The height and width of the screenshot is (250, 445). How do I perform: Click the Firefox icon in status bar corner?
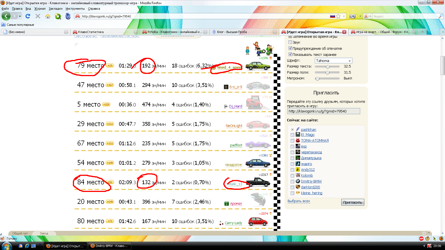tap(441, 239)
